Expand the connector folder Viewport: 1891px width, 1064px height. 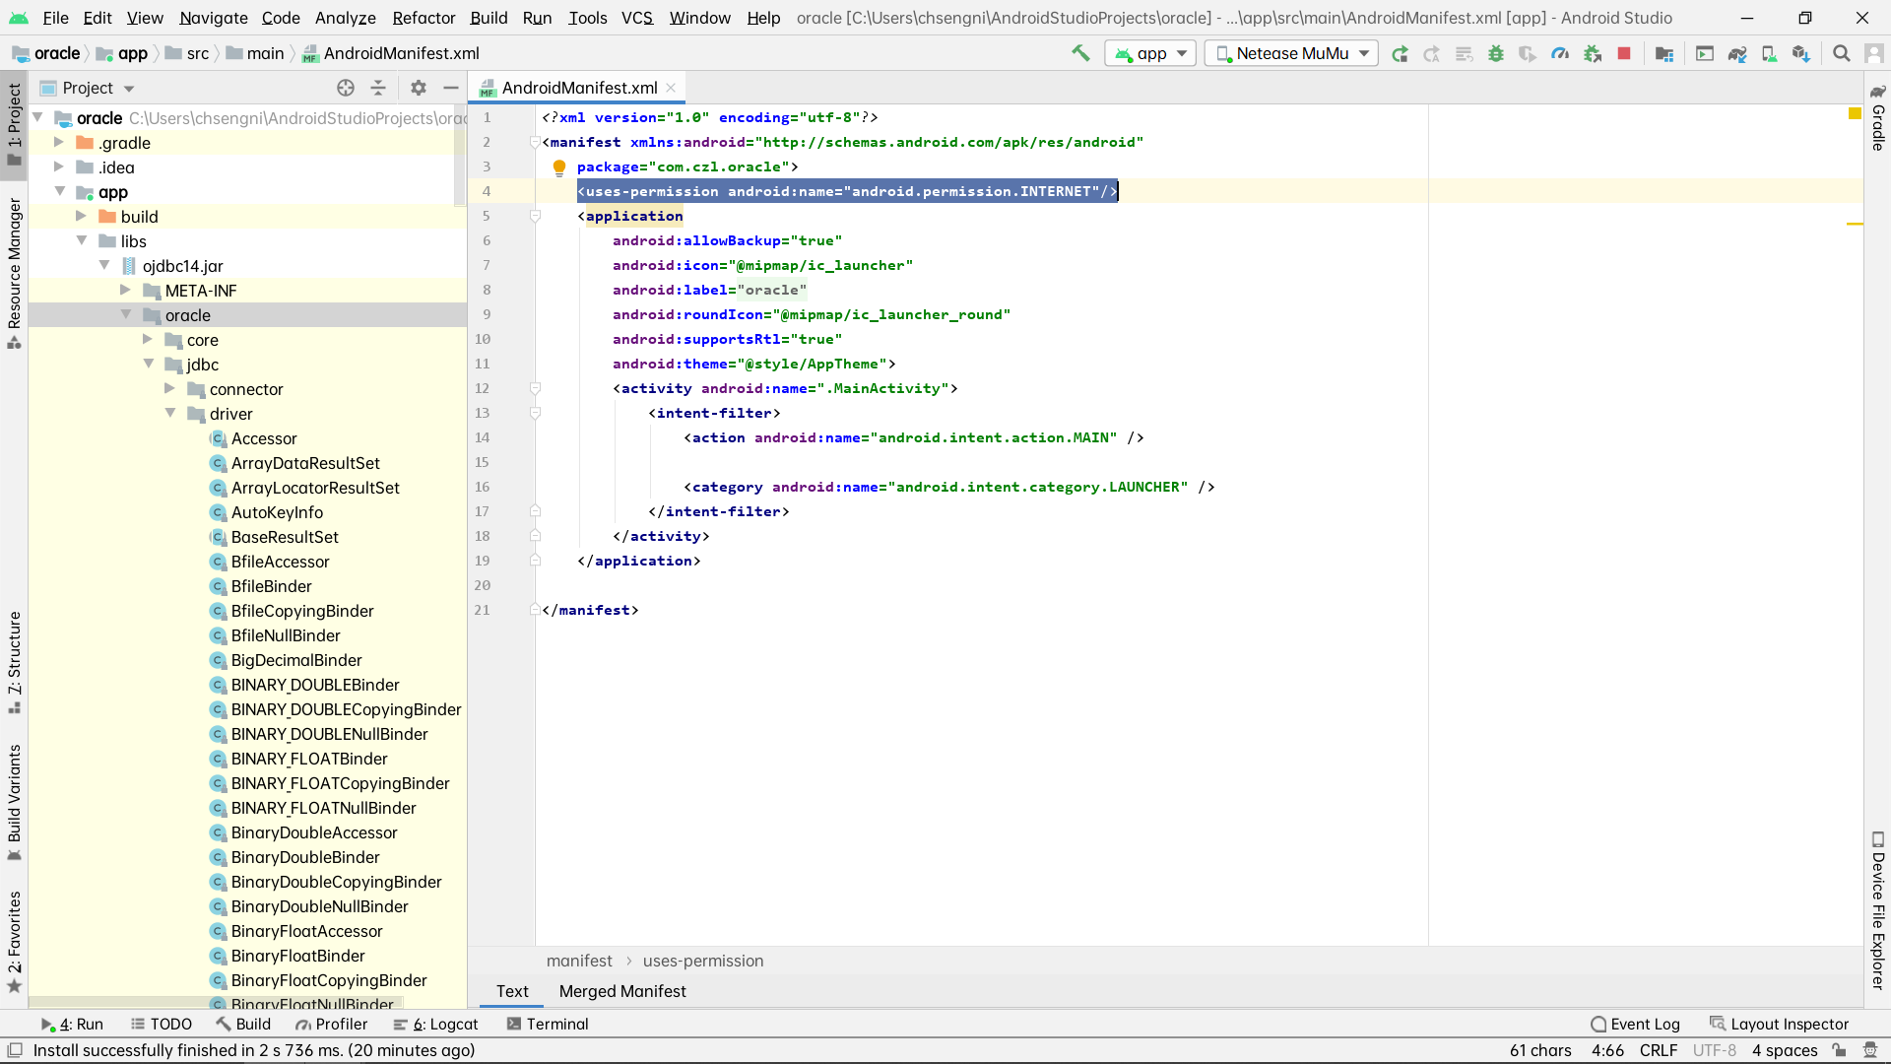click(170, 389)
